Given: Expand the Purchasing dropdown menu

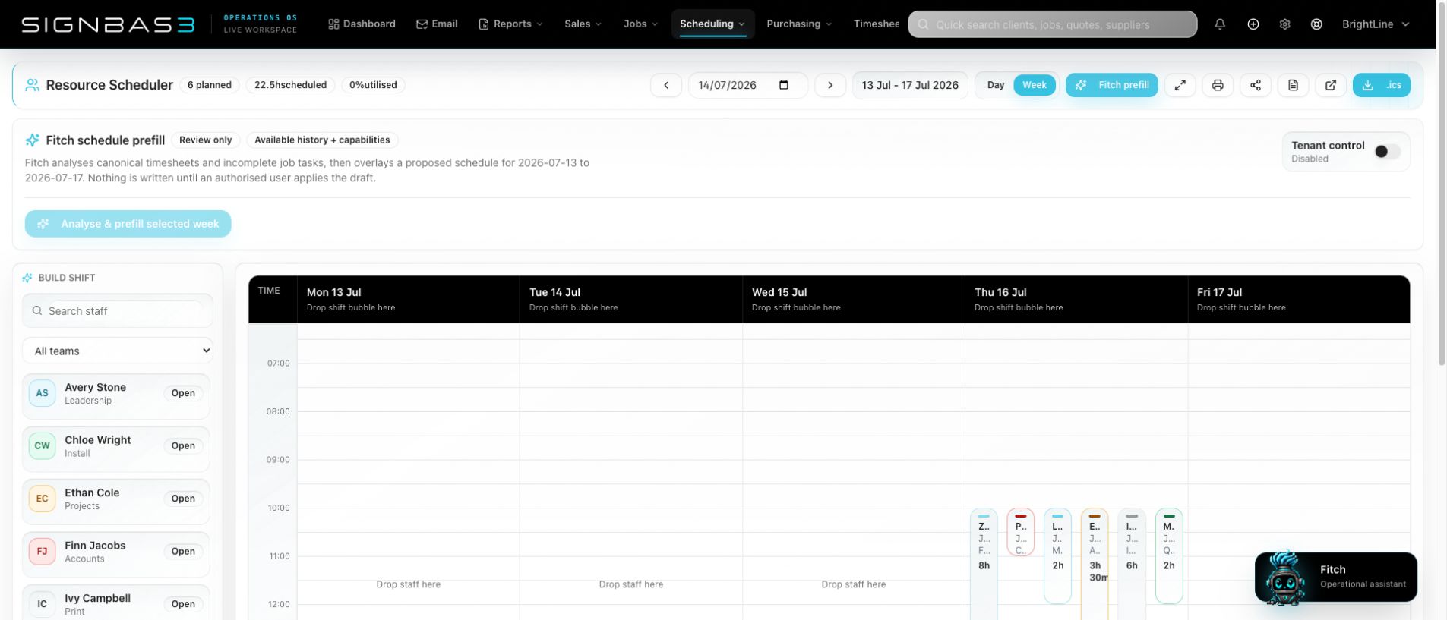Looking at the screenshot, I should (x=799, y=24).
